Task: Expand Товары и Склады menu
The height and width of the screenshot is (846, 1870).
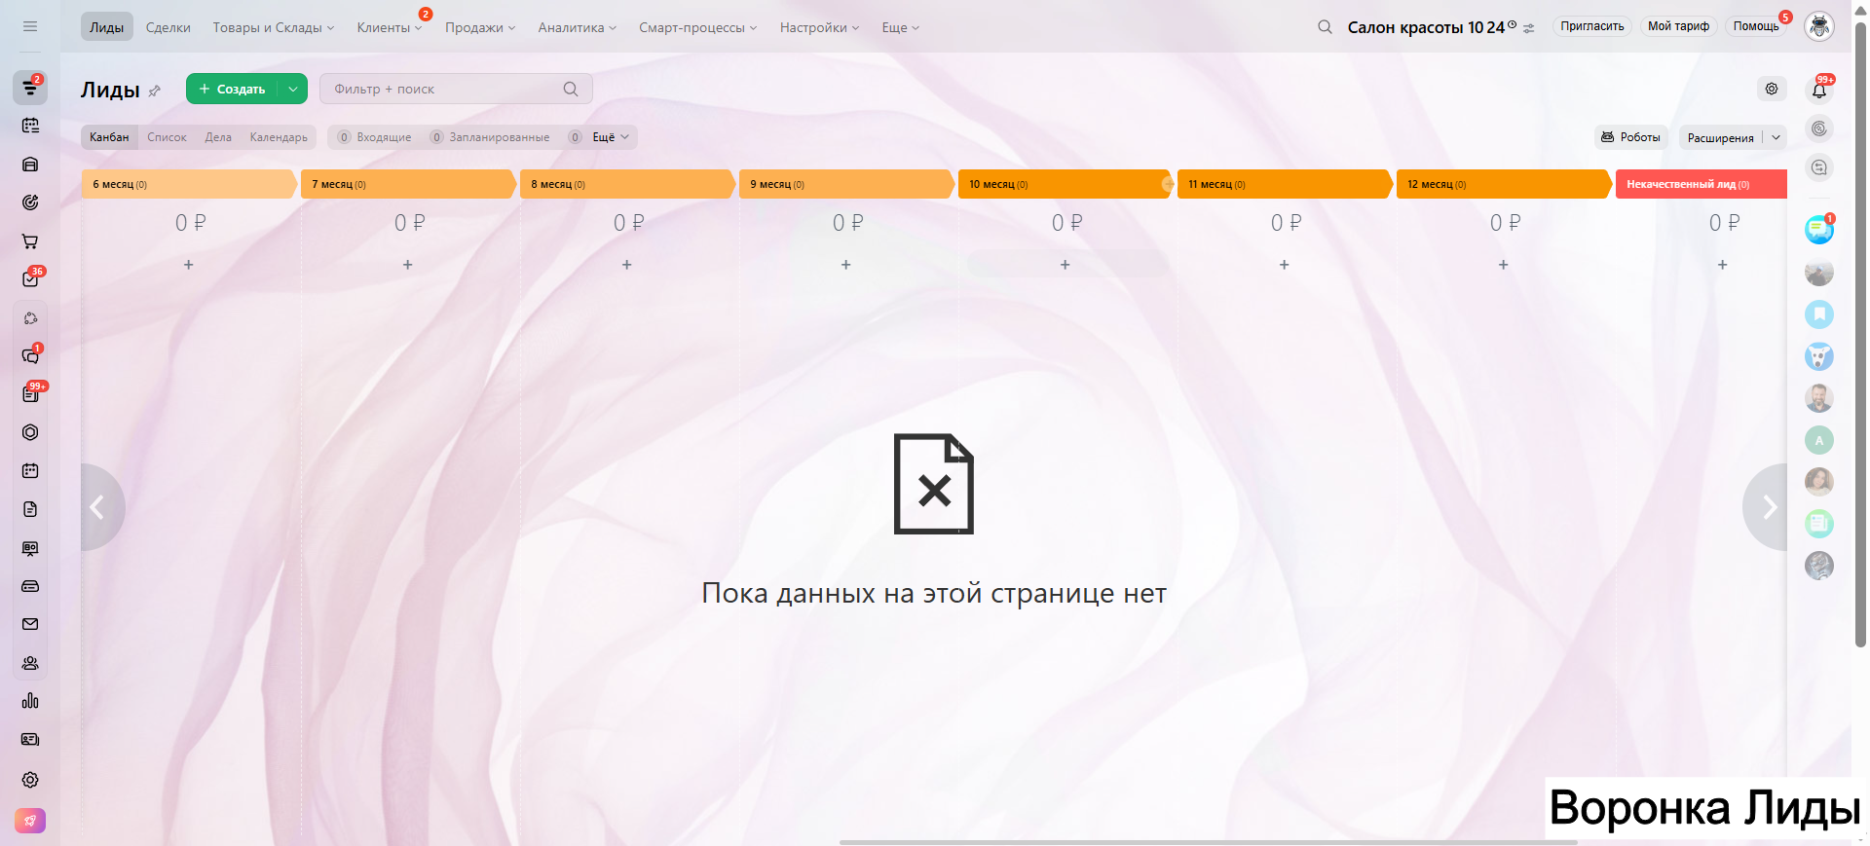Action: (x=274, y=27)
